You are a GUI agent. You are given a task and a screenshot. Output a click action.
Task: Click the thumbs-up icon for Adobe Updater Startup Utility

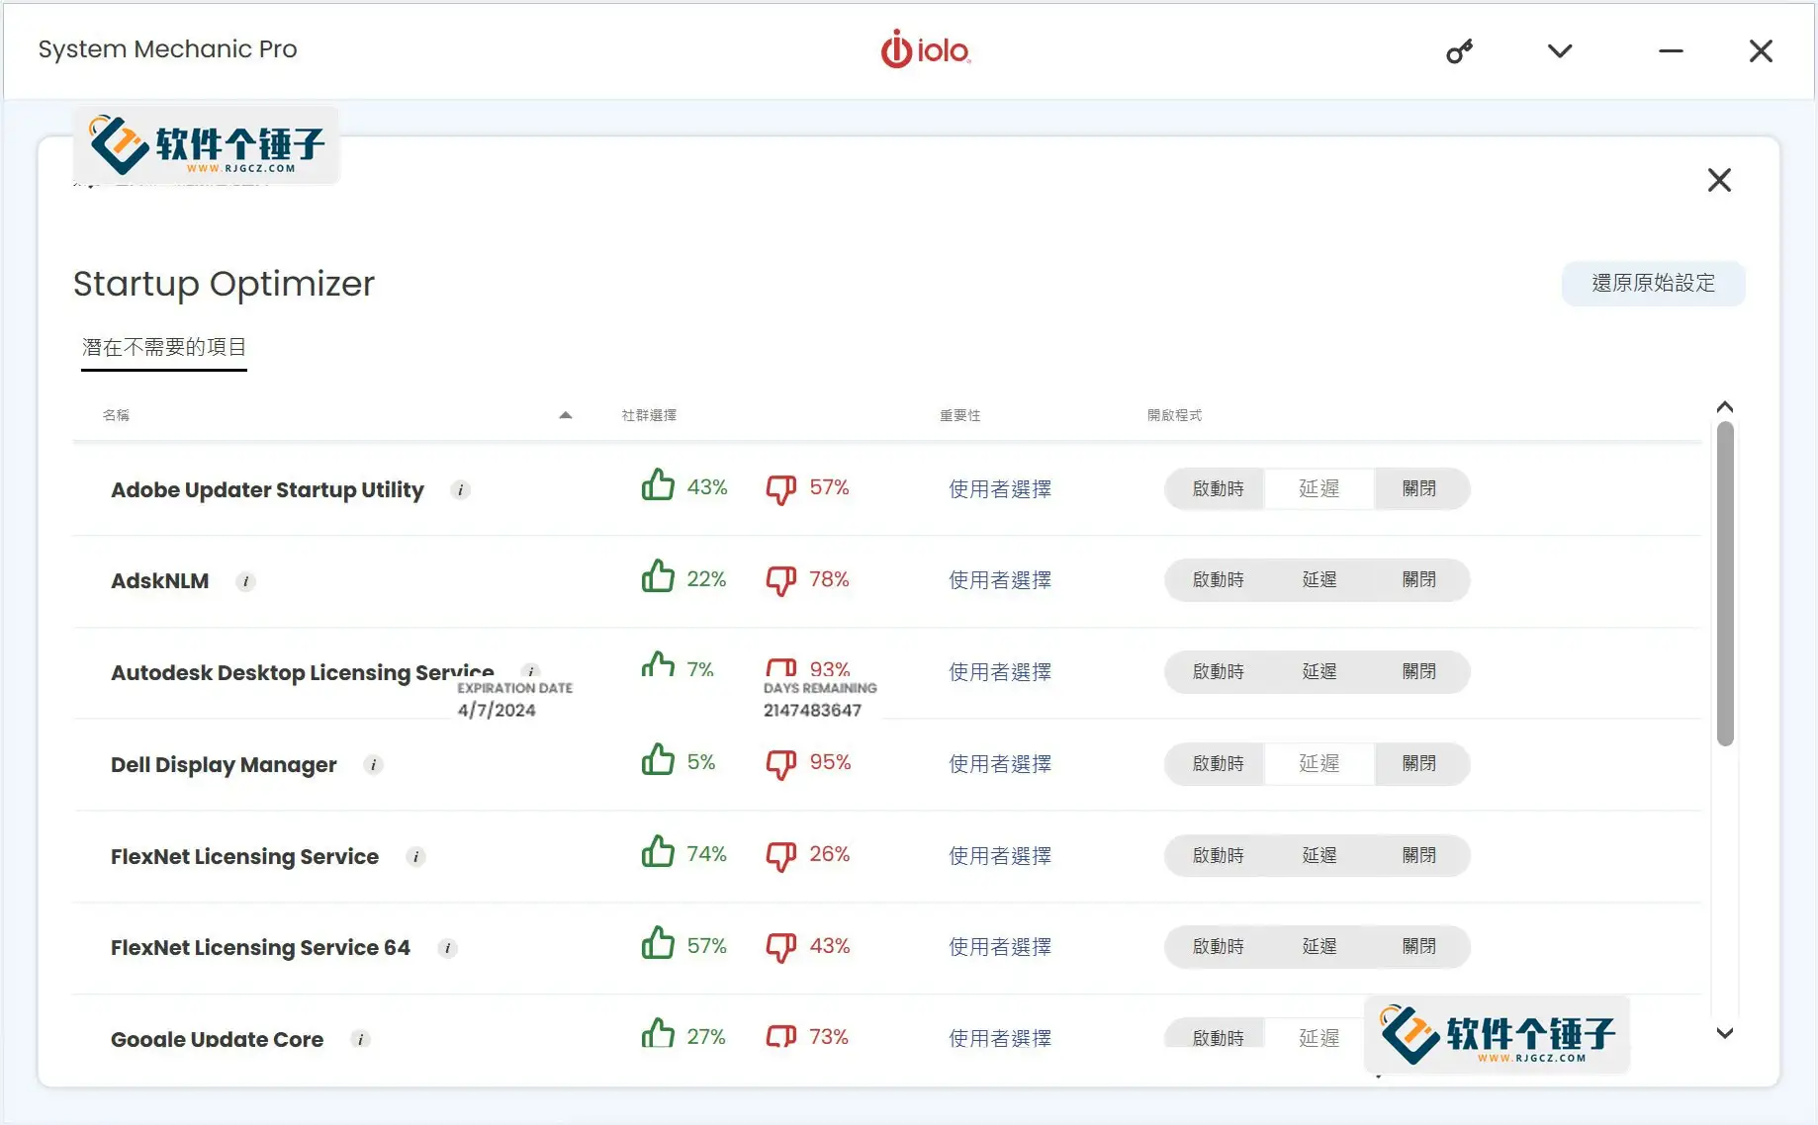click(x=658, y=485)
